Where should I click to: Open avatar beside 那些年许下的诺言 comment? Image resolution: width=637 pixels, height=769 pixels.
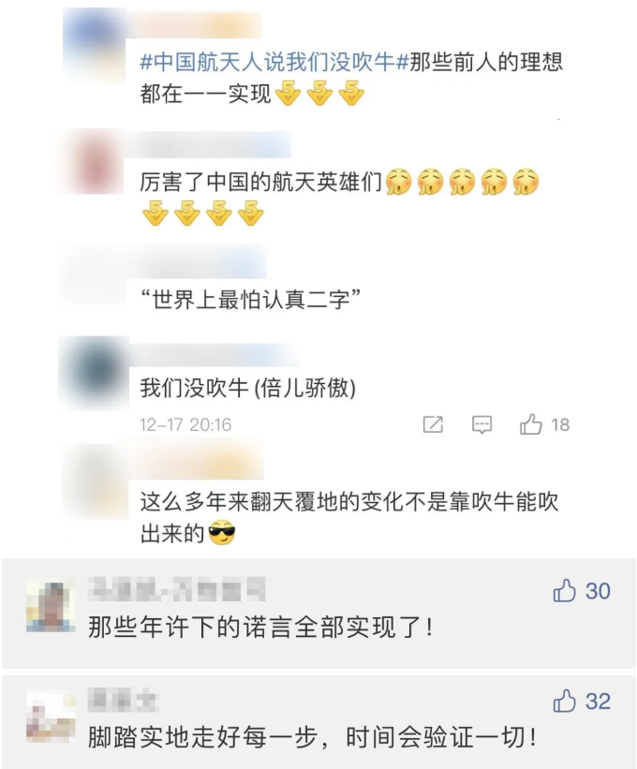(x=51, y=604)
